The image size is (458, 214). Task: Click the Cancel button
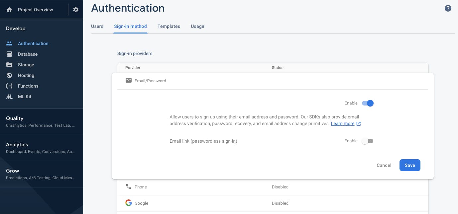(x=384, y=165)
